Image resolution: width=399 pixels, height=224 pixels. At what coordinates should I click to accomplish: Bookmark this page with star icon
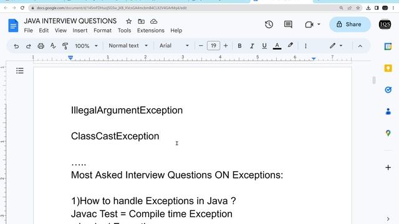click(x=358, y=8)
